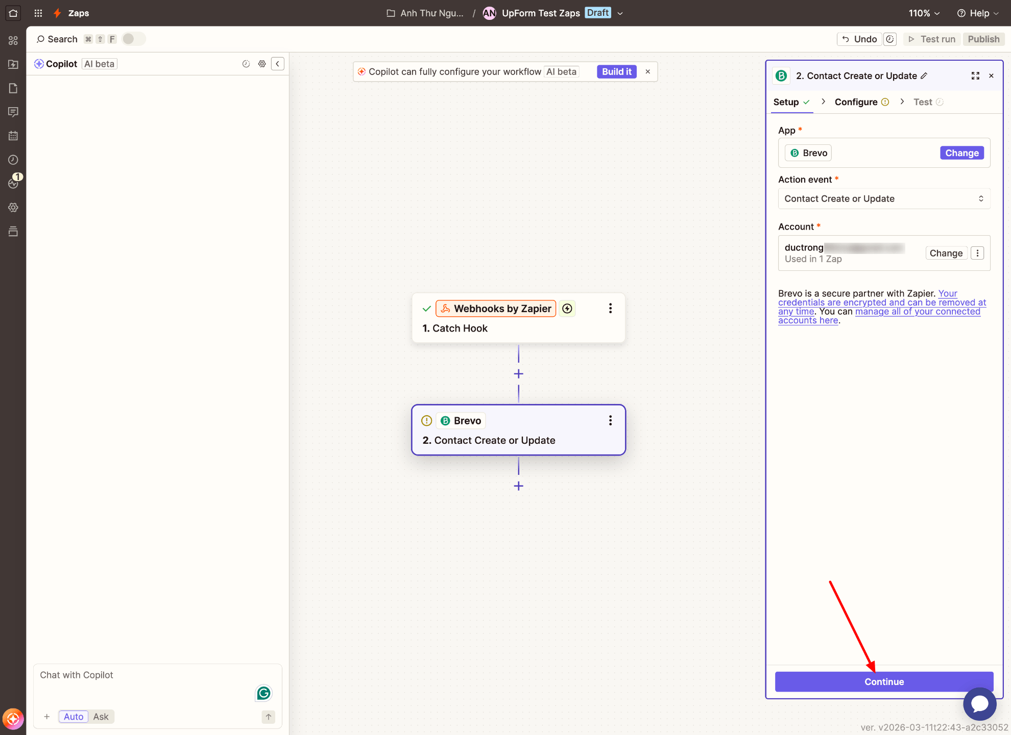This screenshot has height=735, width=1011.
Task: Open account more options three-dot button
Action: click(977, 253)
